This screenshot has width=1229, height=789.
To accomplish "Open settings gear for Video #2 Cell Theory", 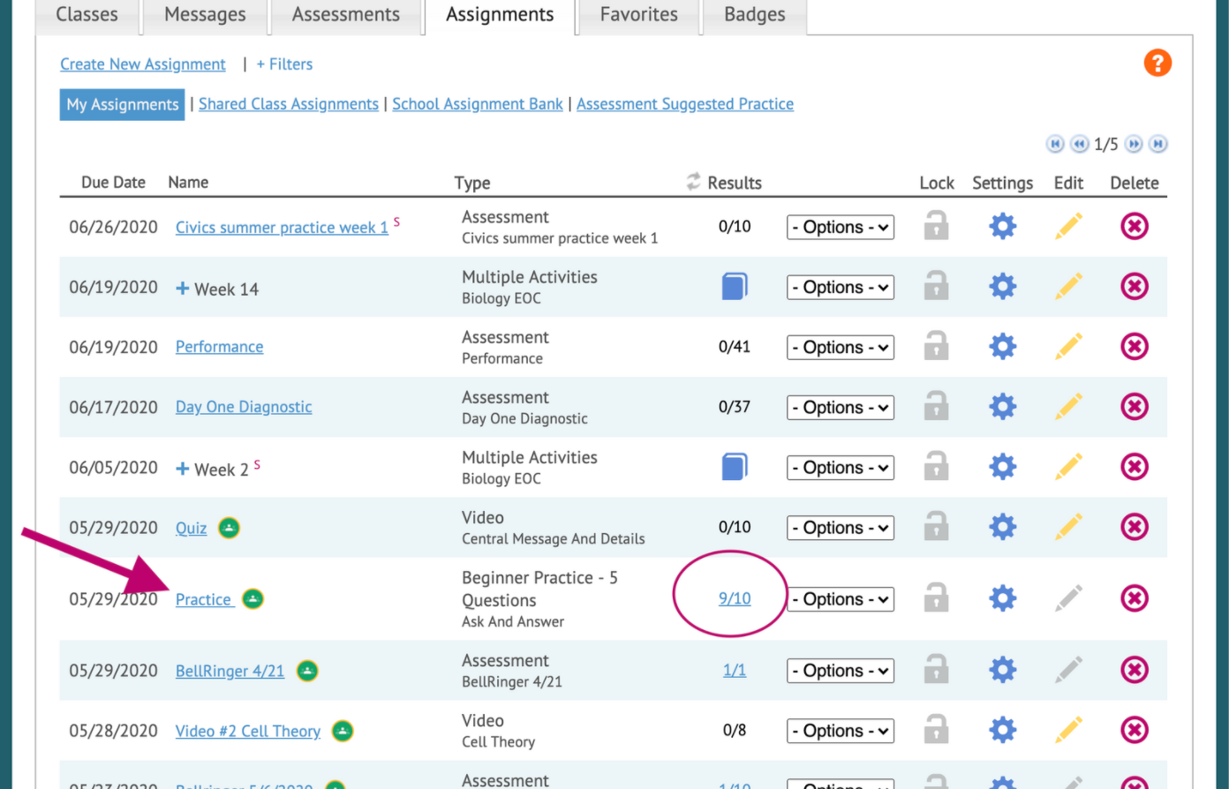I will 1002,730.
